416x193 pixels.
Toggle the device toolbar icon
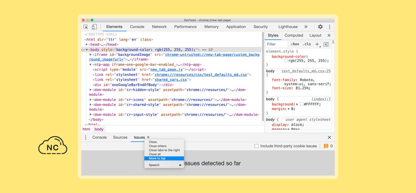point(94,27)
